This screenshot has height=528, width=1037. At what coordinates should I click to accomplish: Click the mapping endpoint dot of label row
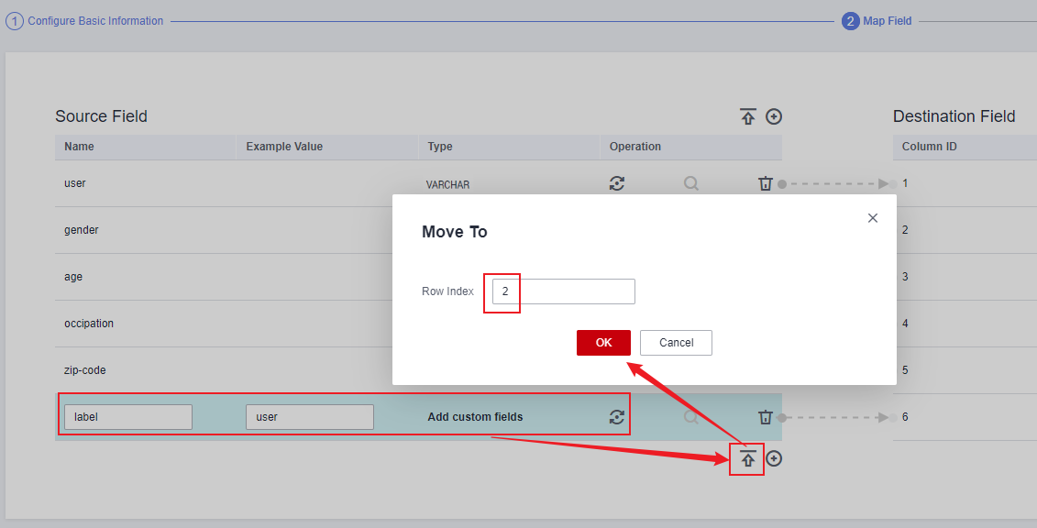[x=782, y=418]
